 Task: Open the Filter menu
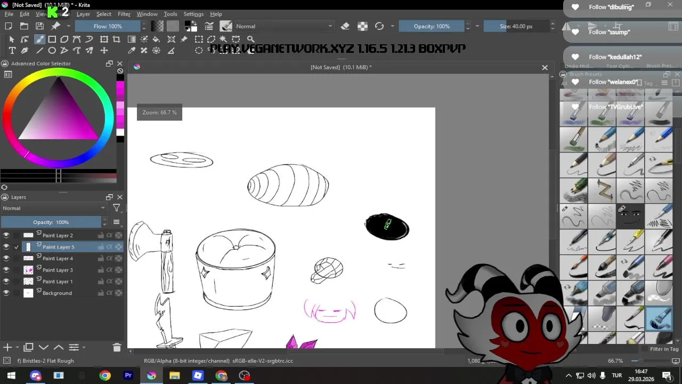124,14
